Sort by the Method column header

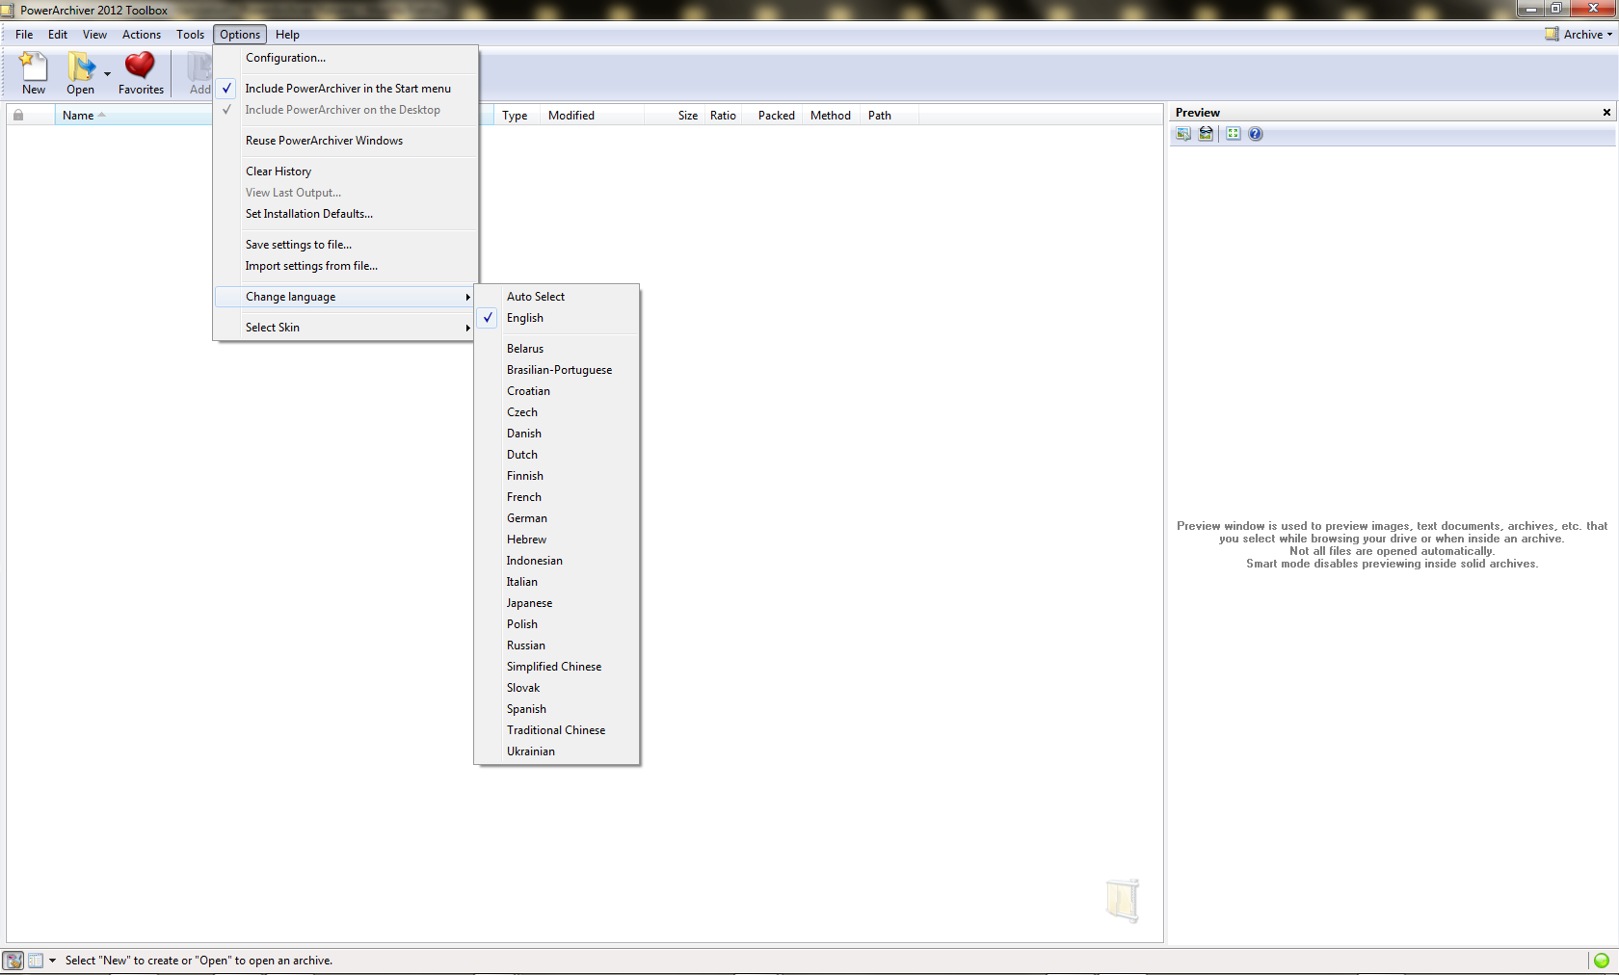tap(831, 116)
